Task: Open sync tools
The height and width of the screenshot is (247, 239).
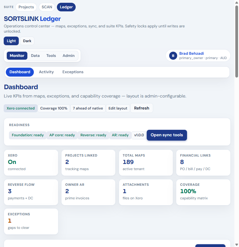Action: 167,135
